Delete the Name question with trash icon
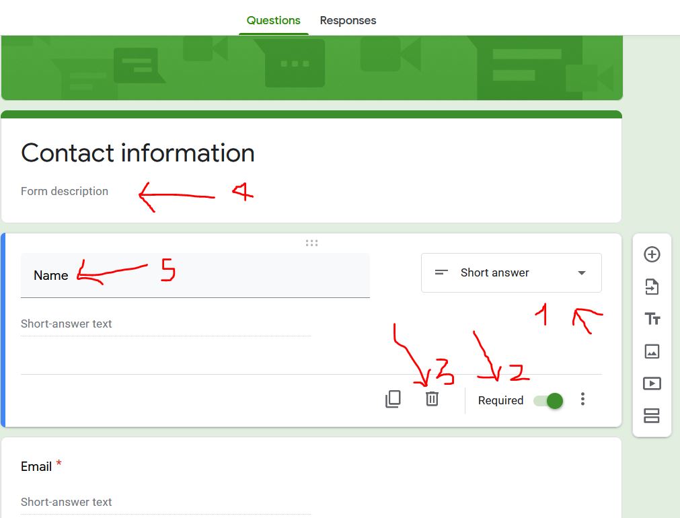This screenshot has height=518, width=680. tap(432, 399)
